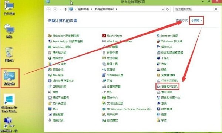This screenshot has width=222, height=133.
Task: Click 向 Windows Technical Preview 添加功能 link
Action: point(127,109)
